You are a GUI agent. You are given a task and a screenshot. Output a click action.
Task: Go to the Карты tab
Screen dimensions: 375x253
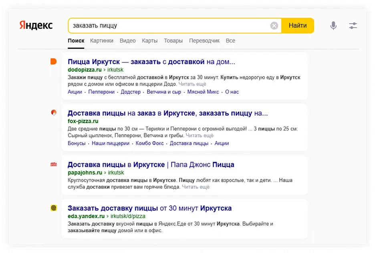149,40
